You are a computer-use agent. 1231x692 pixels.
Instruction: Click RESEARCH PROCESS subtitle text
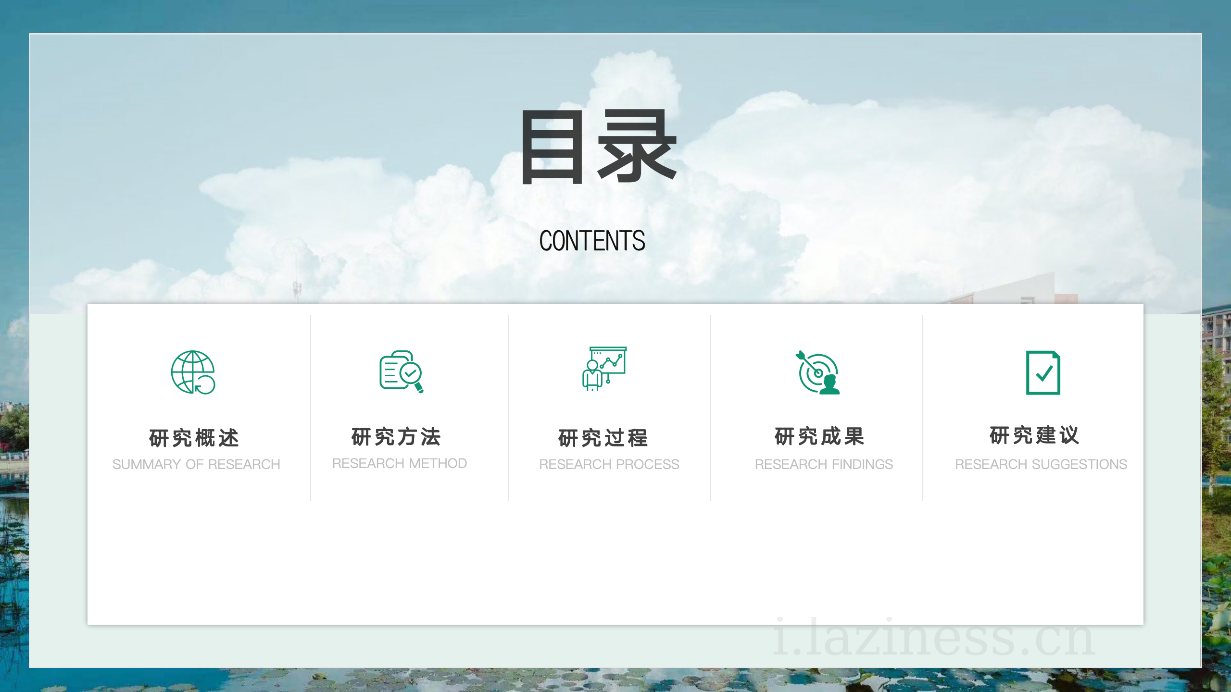click(x=609, y=464)
